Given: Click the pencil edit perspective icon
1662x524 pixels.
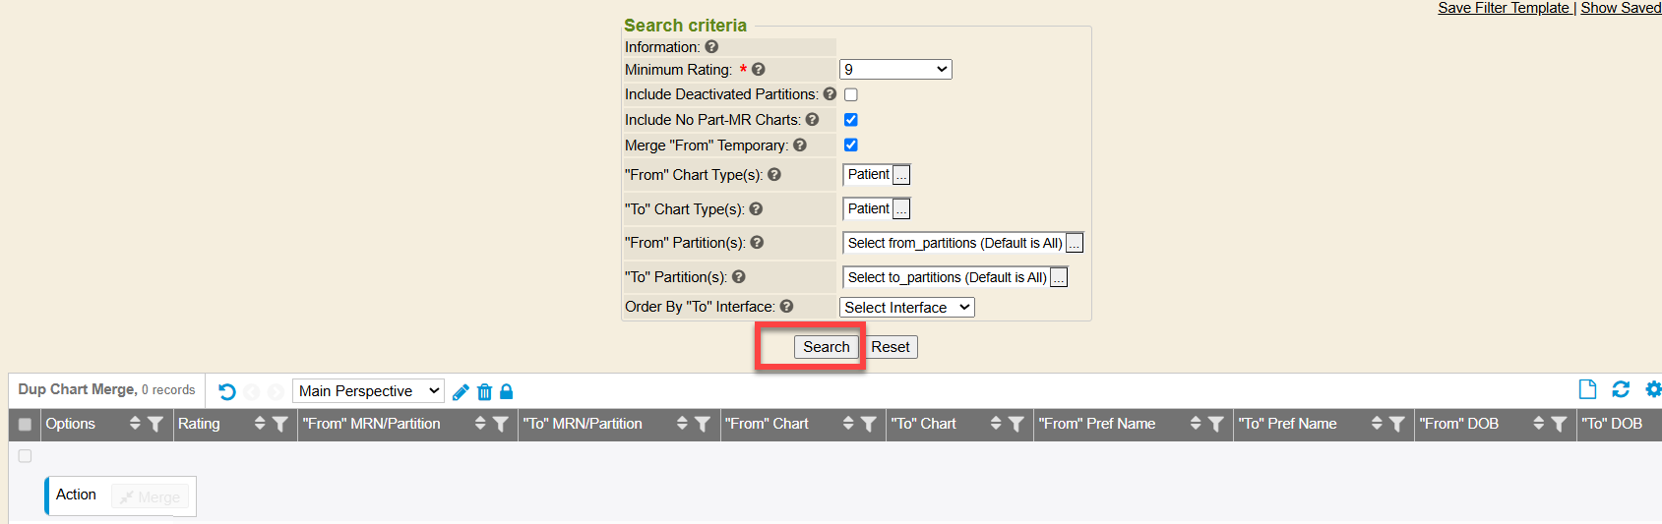Looking at the screenshot, I should tap(461, 392).
